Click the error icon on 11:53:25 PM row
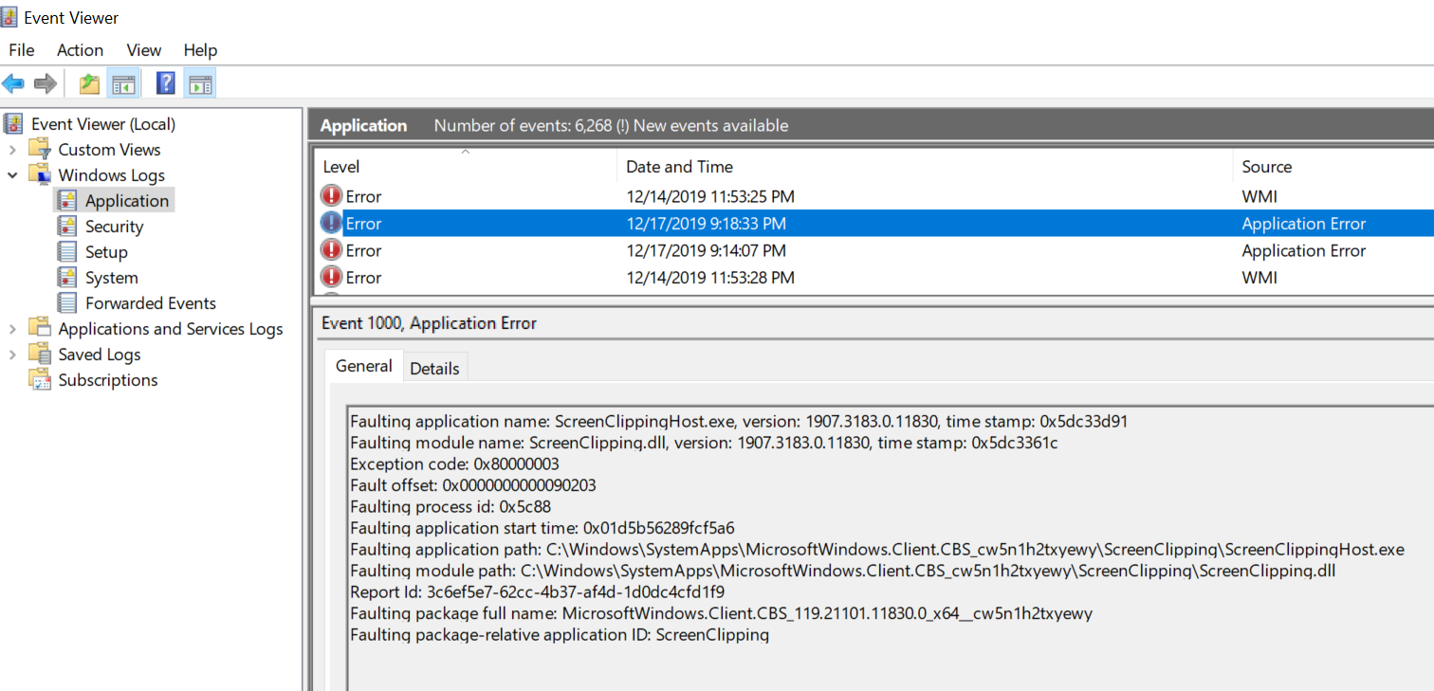1434x691 pixels. point(331,196)
